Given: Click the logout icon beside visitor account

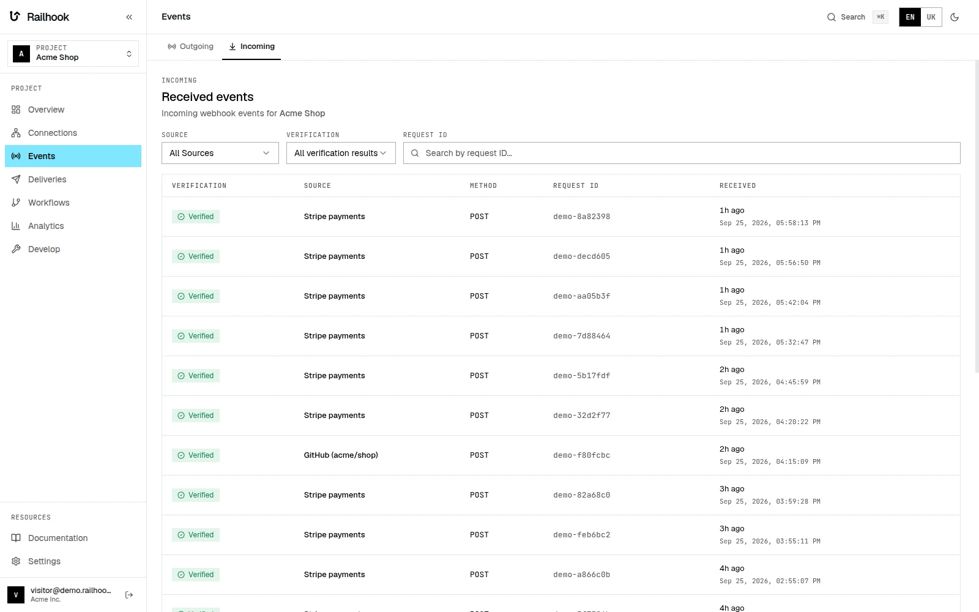Looking at the screenshot, I should 129,595.
